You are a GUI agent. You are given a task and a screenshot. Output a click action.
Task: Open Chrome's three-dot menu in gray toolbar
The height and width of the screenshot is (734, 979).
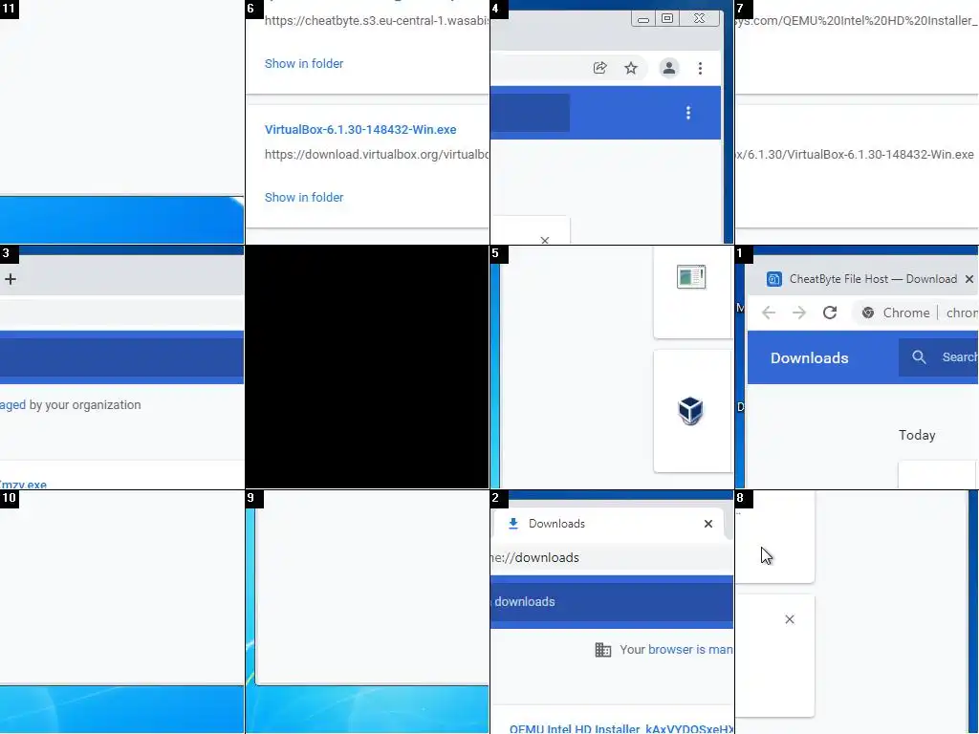coord(700,68)
